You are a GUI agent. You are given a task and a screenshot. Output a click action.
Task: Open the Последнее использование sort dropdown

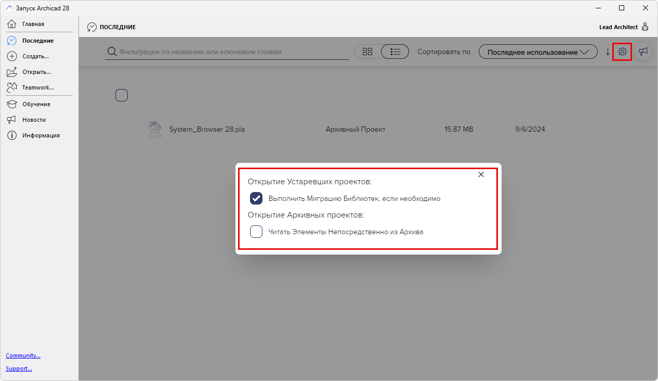(538, 52)
